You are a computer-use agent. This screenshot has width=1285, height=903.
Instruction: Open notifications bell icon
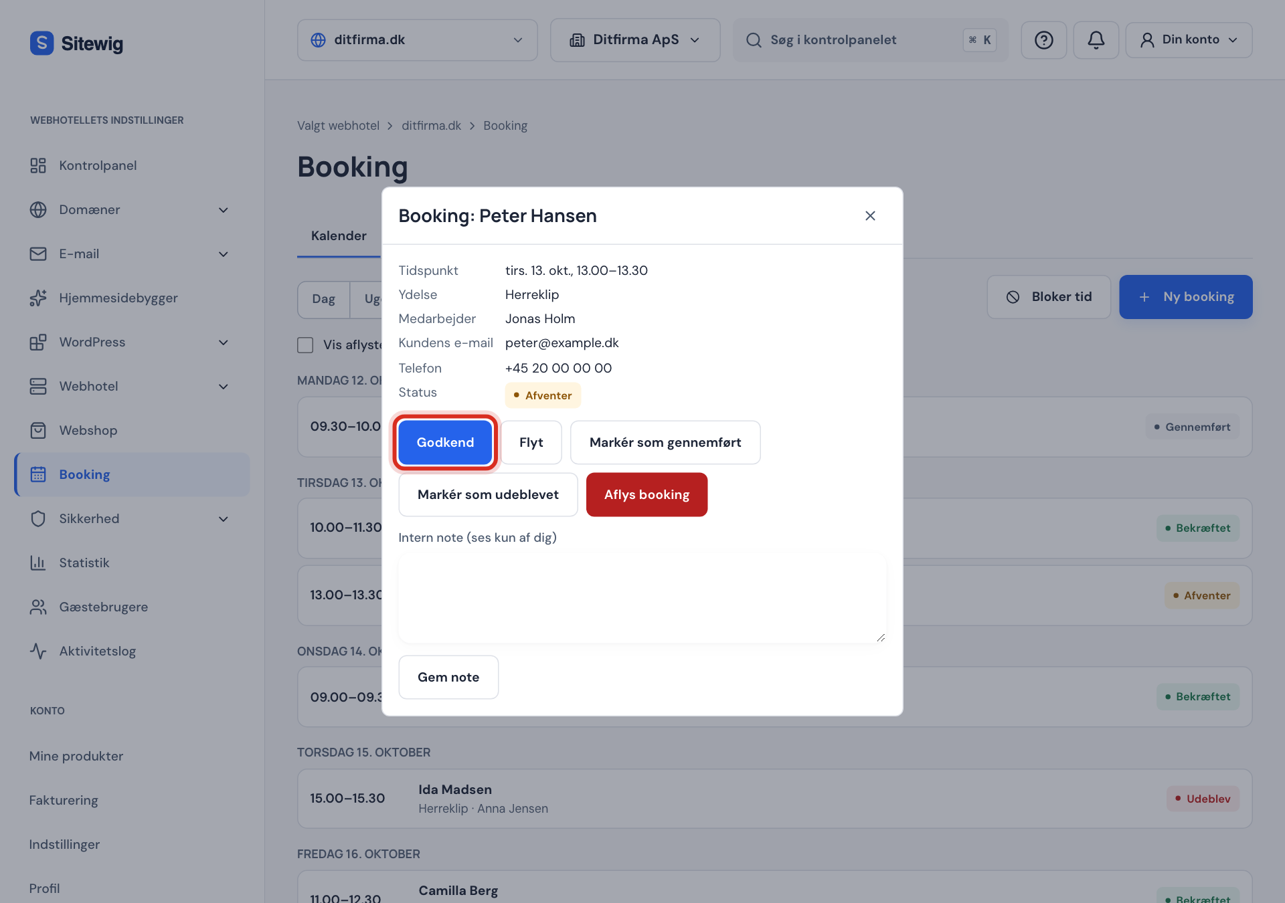(1096, 40)
